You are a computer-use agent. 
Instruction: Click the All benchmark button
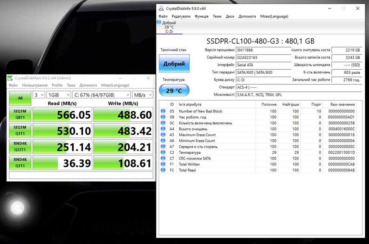point(20,98)
